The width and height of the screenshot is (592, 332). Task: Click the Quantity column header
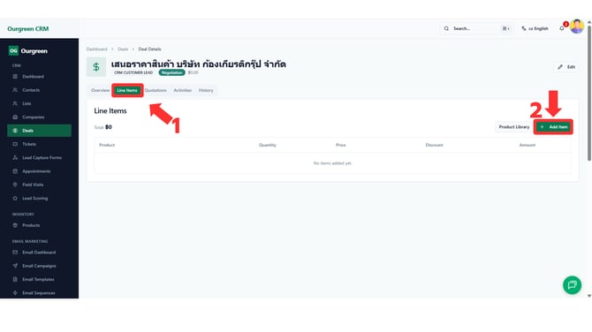point(268,145)
